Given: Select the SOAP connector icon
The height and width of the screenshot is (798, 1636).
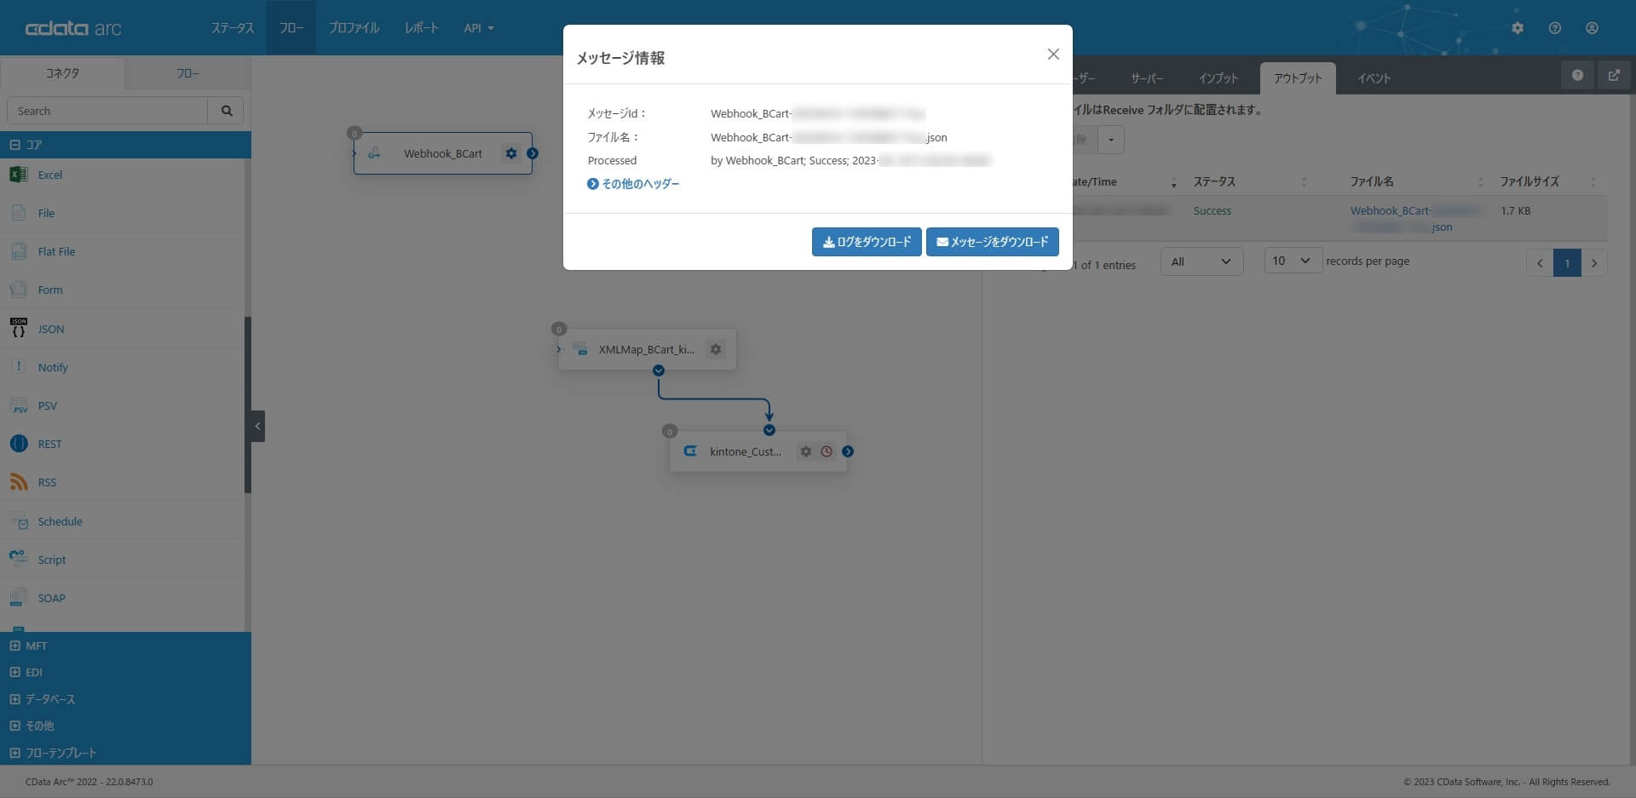Looking at the screenshot, I should (x=19, y=598).
